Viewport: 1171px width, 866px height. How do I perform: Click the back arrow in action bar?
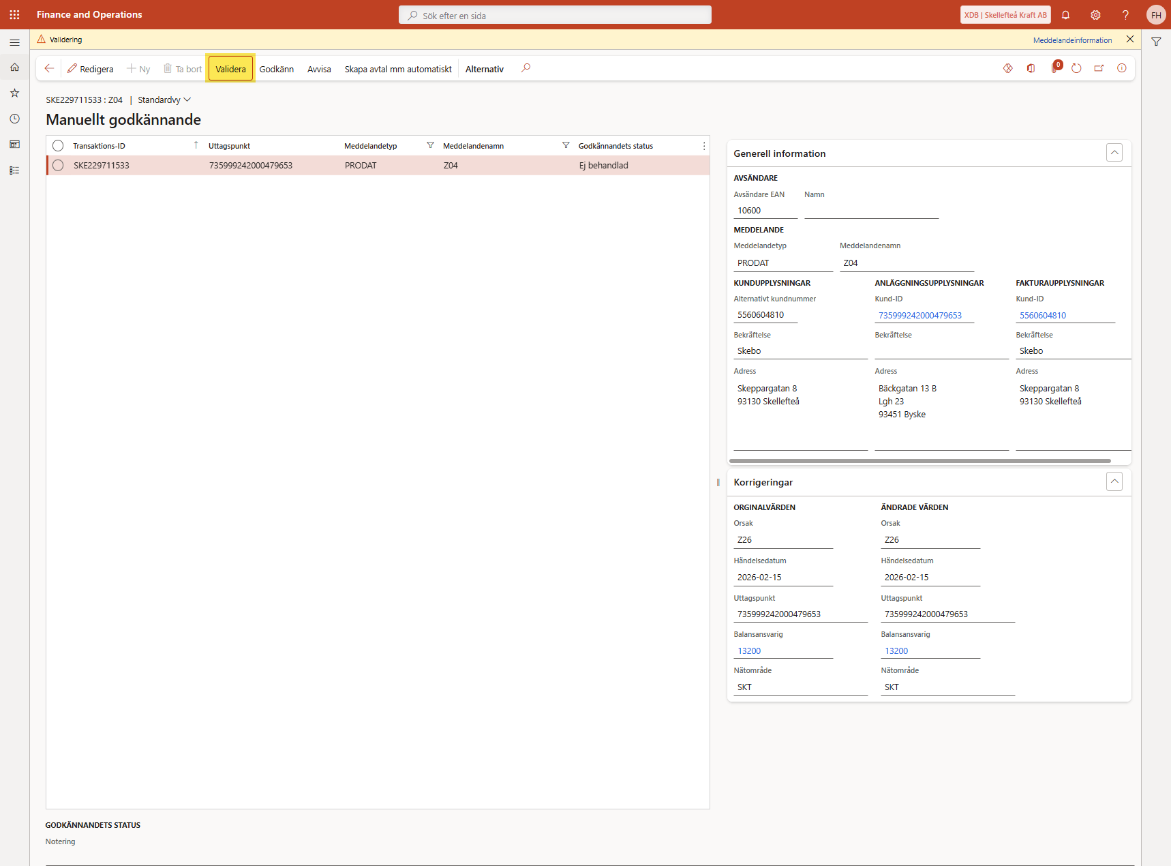(49, 68)
